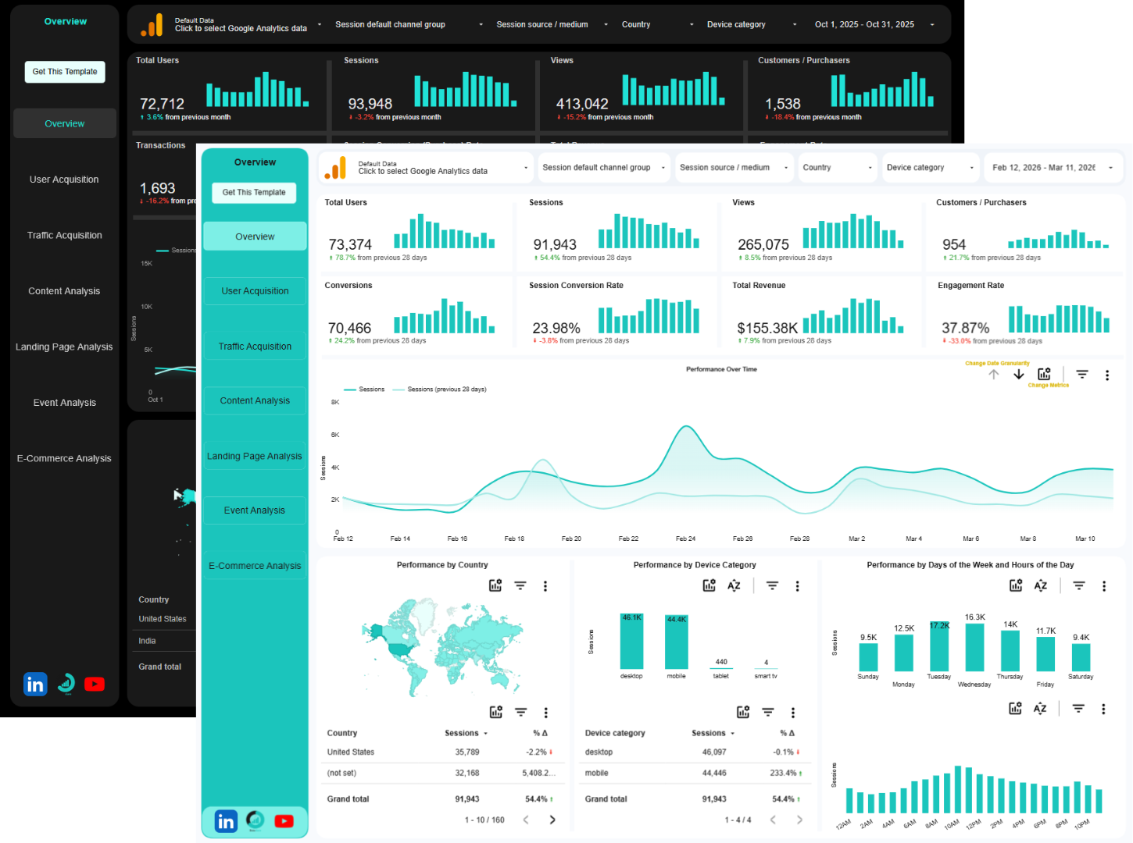Open filter options on Days of the Week chart

click(x=1078, y=585)
